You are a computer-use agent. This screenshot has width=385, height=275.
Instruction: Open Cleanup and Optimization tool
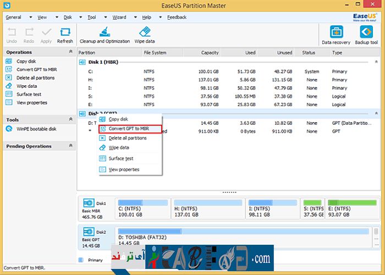coord(105,35)
